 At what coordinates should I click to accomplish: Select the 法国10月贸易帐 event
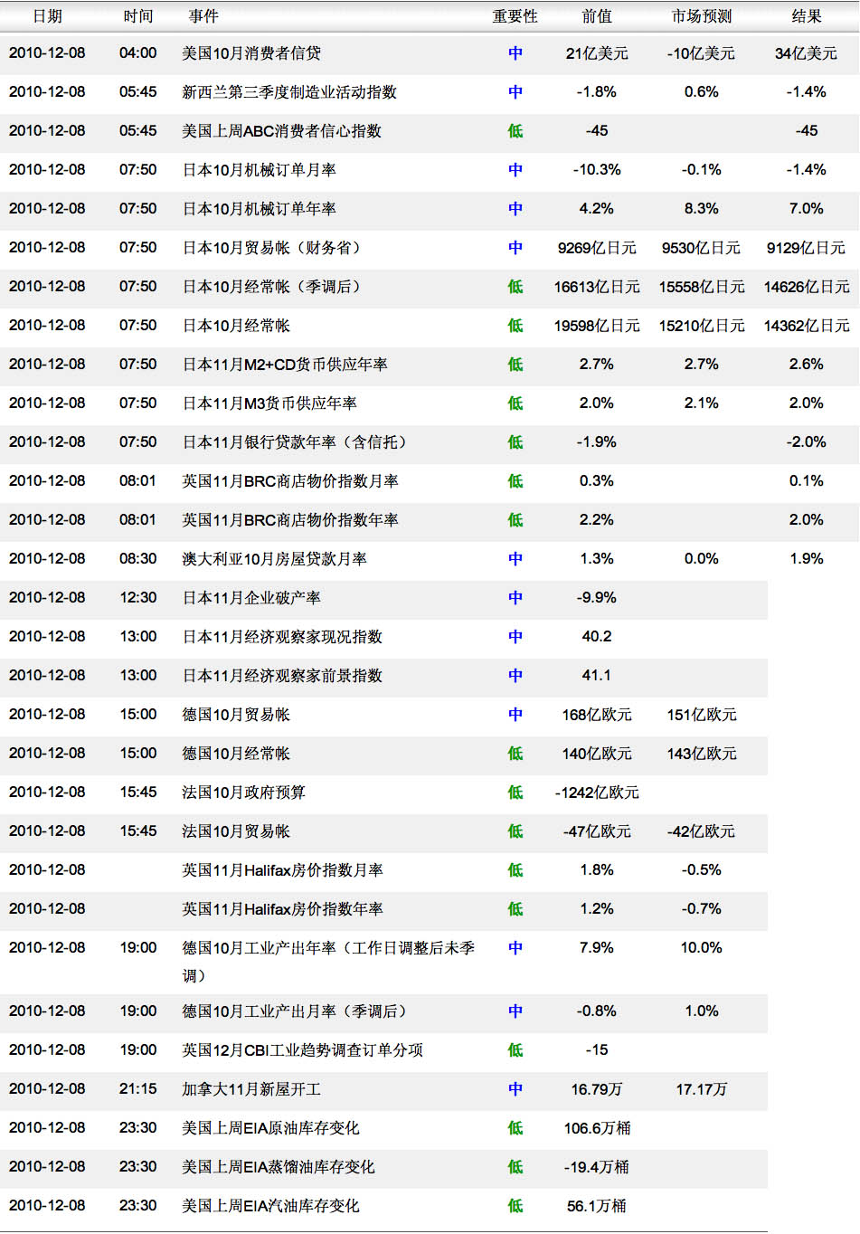click(x=236, y=831)
